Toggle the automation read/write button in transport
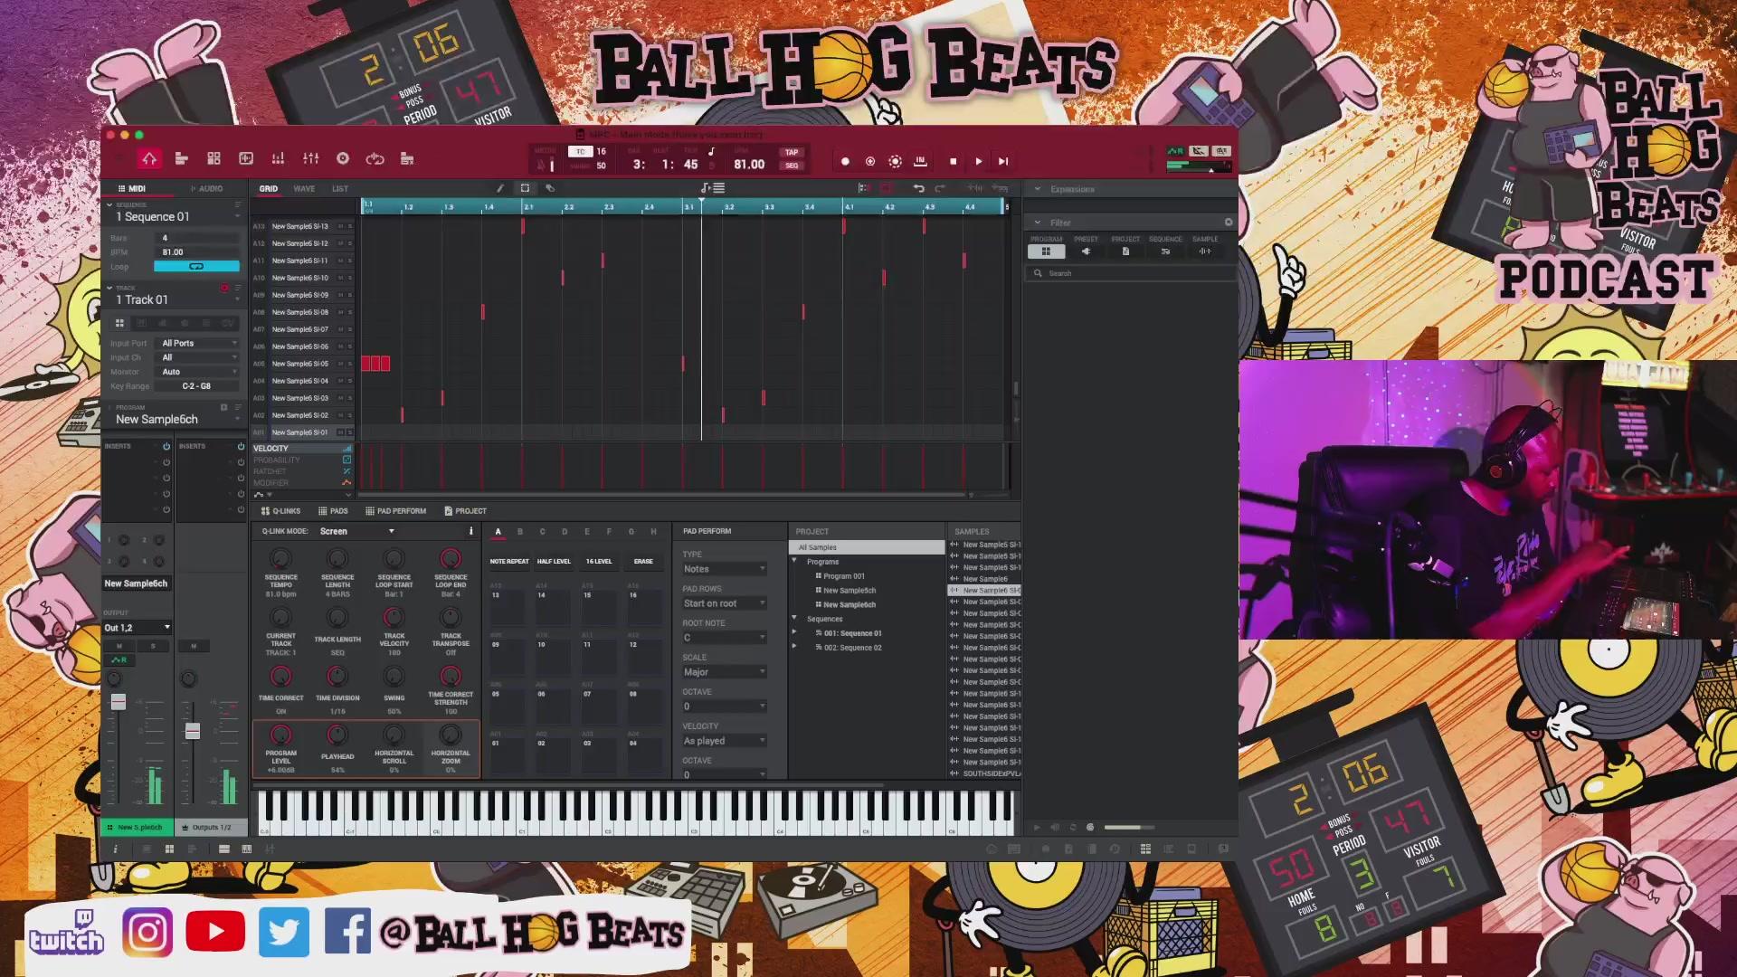The width and height of the screenshot is (1737, 977). (x=1176, y=151)
